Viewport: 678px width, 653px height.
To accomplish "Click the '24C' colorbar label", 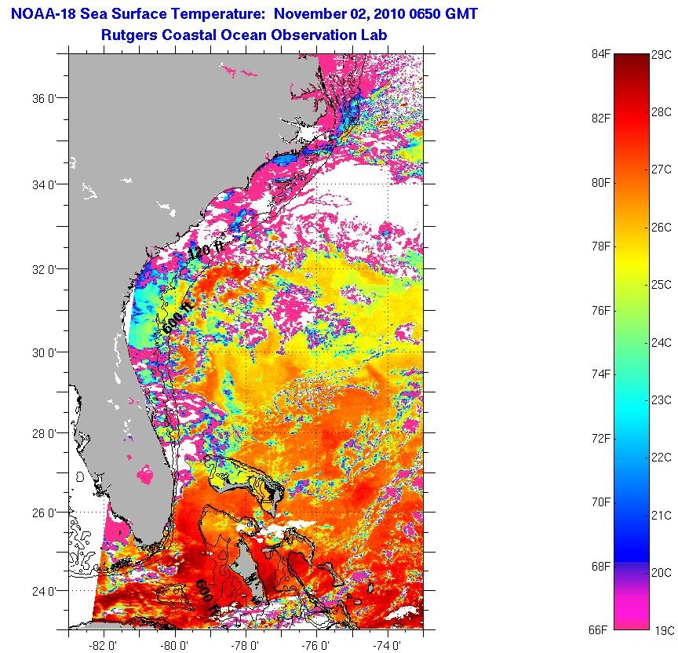I will pyautogui.click(x=662, y=342).
